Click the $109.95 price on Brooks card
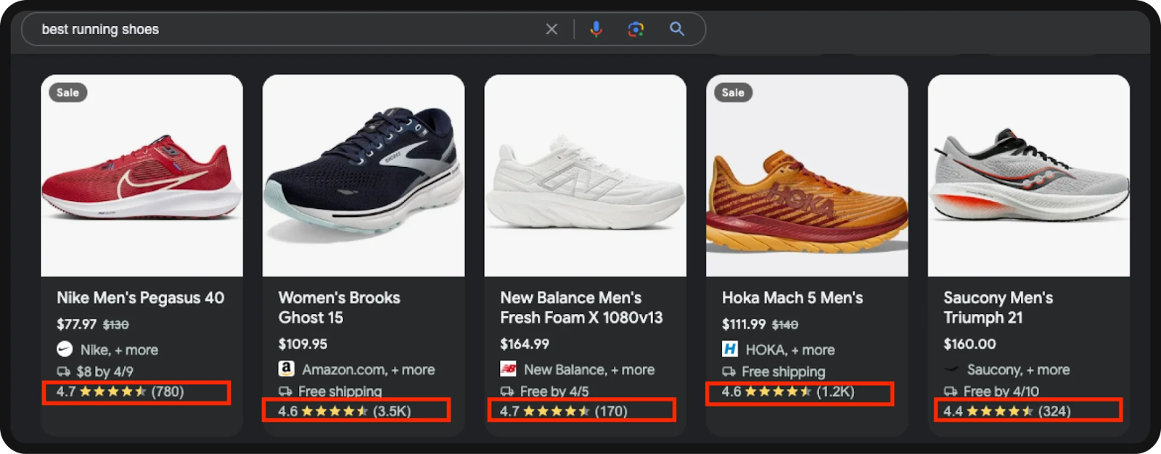Image resolution: width=1161 pixels, height=454 pixels. 303,344
